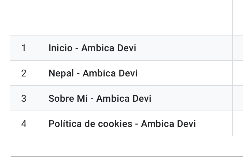Click the empty header cell above page titles

point(121,17)
